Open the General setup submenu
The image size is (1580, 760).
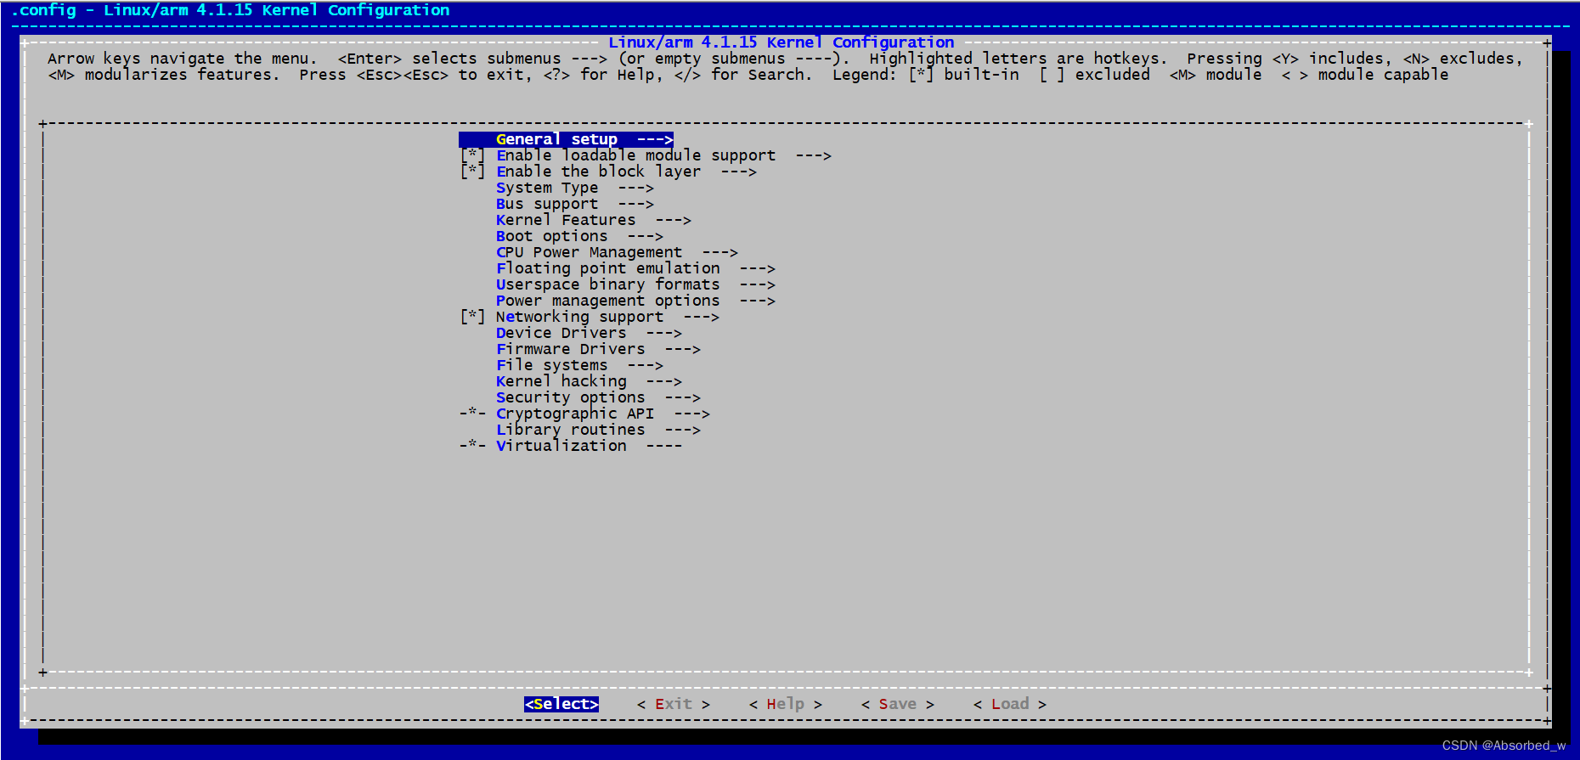566,139
